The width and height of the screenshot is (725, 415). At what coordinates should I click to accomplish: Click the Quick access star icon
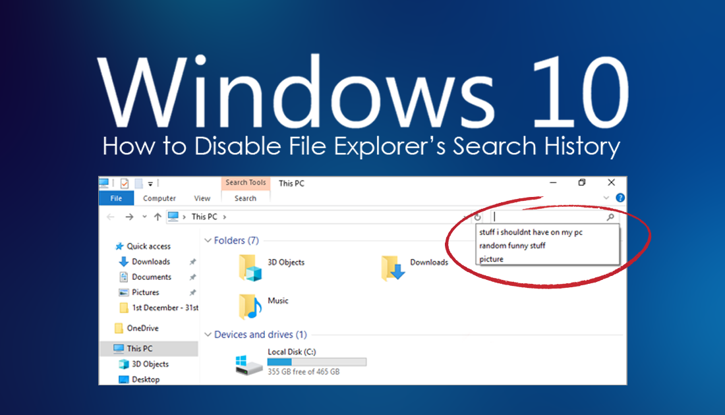[x=119, y=246]
